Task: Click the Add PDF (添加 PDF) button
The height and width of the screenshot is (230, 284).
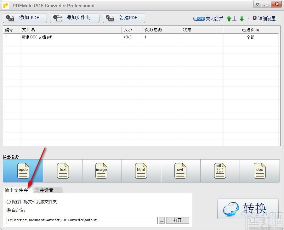Action: click(x=25, y=18)
